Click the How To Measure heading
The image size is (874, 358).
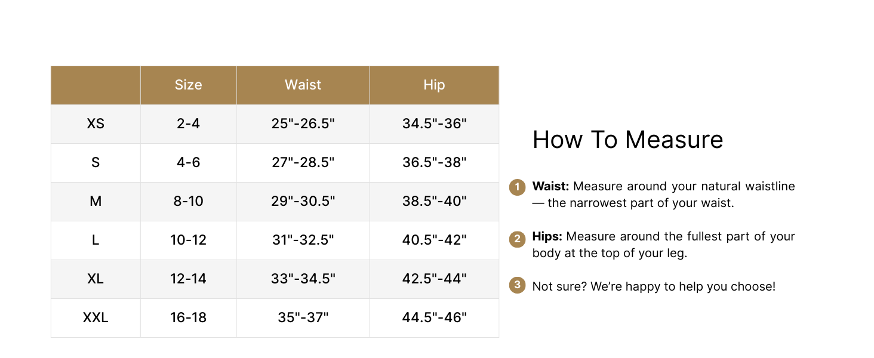pos(627,140)
